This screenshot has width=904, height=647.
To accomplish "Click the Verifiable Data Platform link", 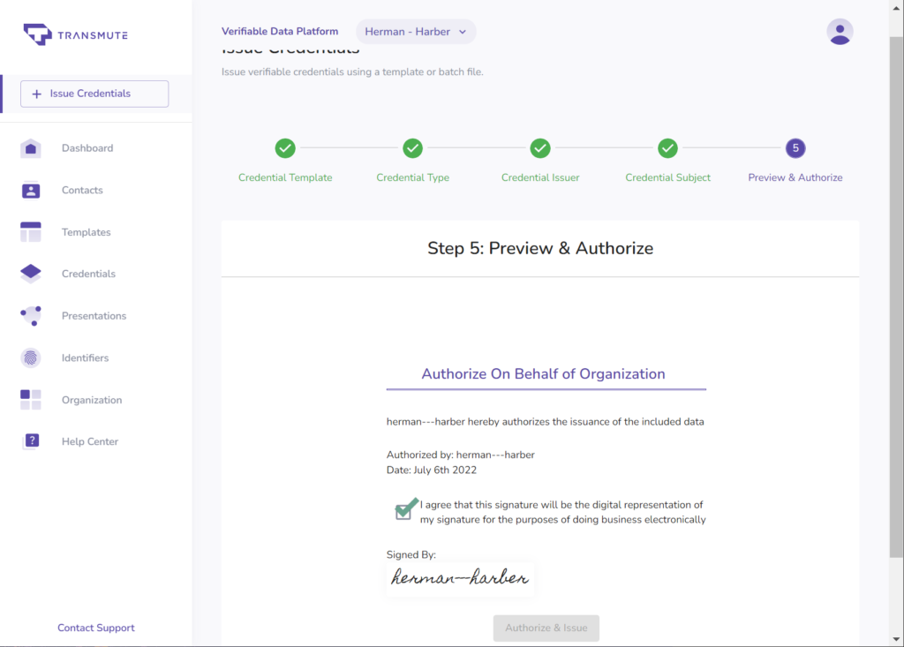I will coord(280,32).
